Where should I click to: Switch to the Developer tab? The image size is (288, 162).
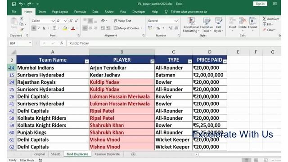click(139, 12)
